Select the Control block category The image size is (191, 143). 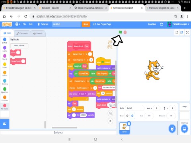(5, 73)
